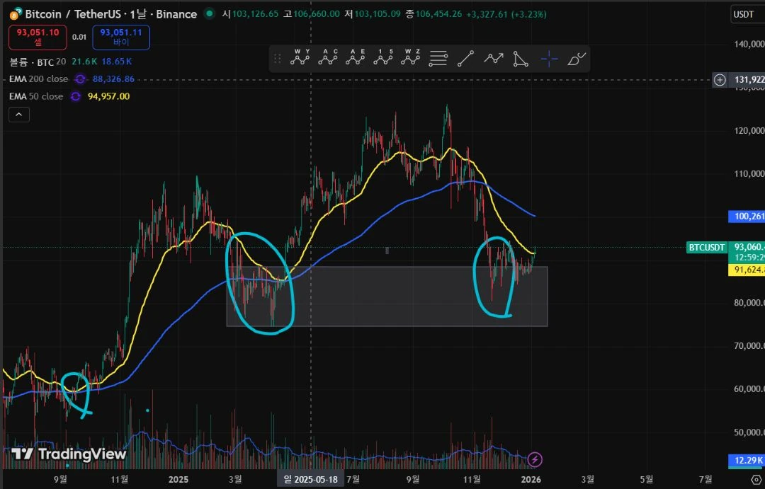Click the 2025 label on time axis
This screenshot has width=765, height=489.
(178, 479)
